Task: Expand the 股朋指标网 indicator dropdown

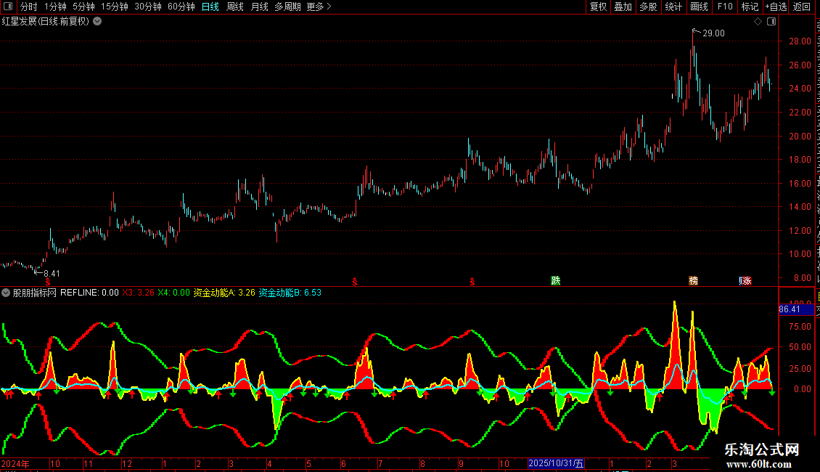Action: pyautogui.click(x=6, y=293)
